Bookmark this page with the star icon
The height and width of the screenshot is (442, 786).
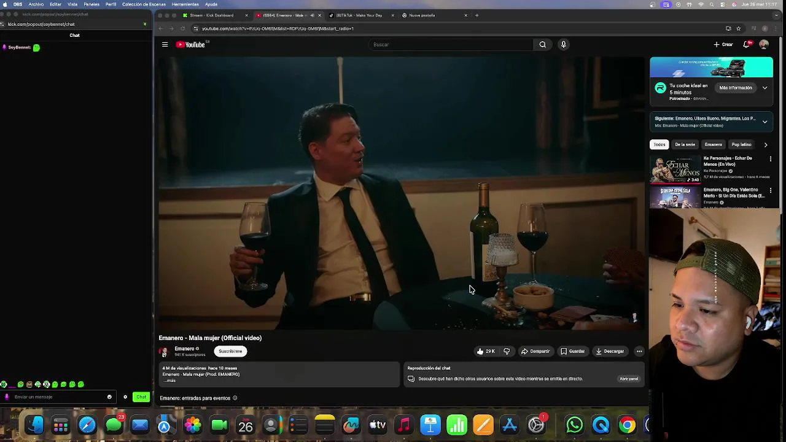(x=739, y=28)
